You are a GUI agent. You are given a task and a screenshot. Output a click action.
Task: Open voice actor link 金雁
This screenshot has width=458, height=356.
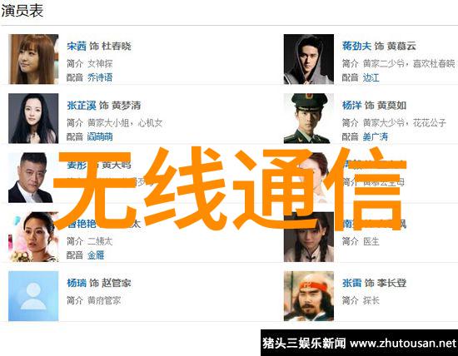[96, 255]
